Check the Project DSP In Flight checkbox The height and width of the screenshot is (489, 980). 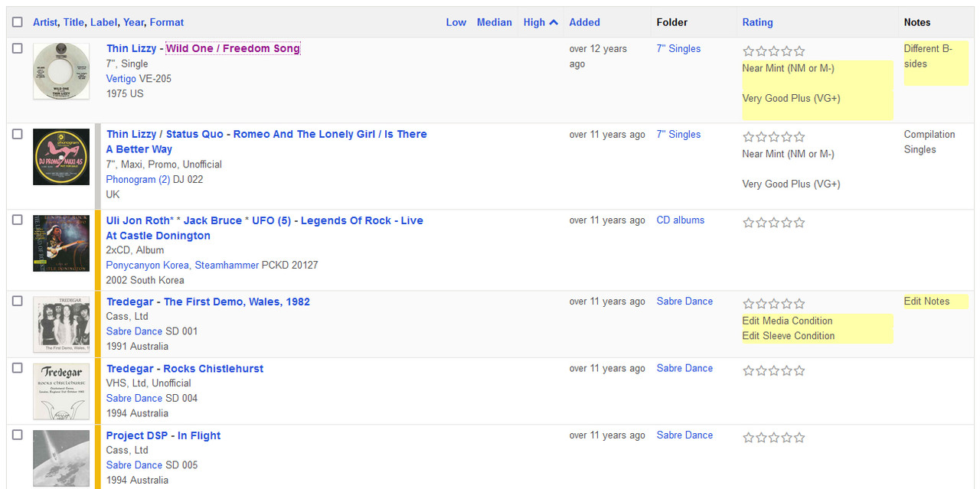18,435
